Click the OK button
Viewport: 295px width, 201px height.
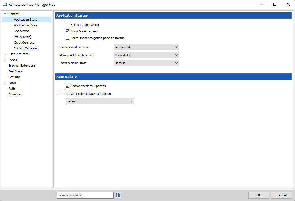[259, 195]
